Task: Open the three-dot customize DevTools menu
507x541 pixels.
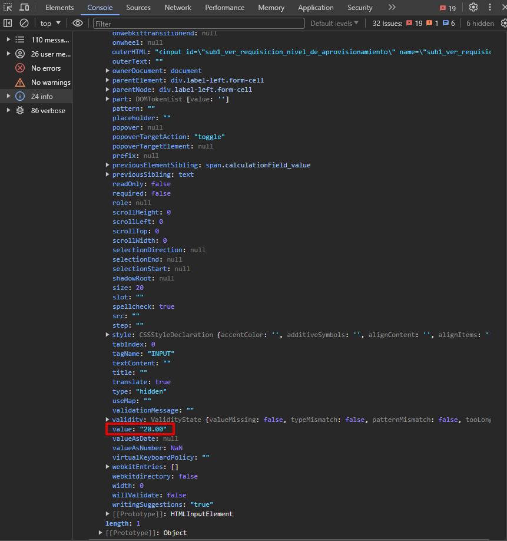Action: pos(490,8)
